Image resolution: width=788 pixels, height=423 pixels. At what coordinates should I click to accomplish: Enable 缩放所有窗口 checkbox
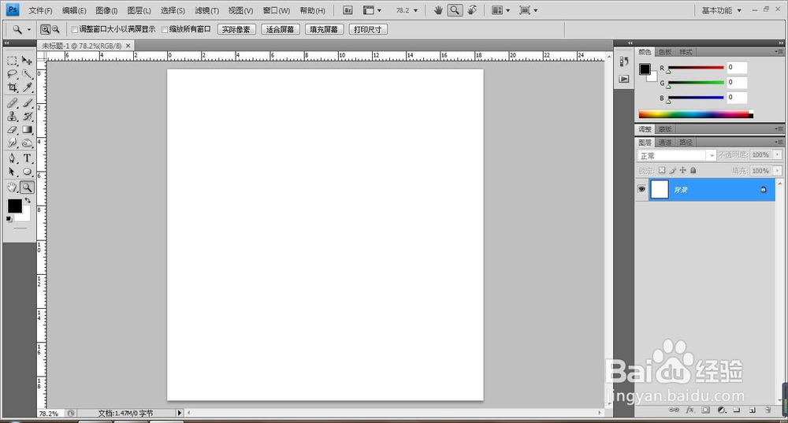point(165,30)
